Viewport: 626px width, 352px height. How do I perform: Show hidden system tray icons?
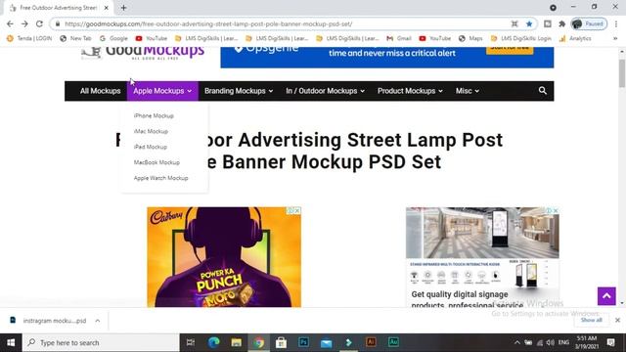point(517,342)
